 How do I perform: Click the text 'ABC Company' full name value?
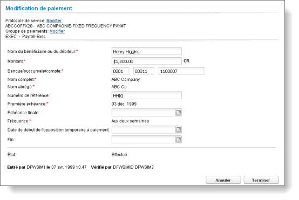pyautogui.click(x=126, y=79)
